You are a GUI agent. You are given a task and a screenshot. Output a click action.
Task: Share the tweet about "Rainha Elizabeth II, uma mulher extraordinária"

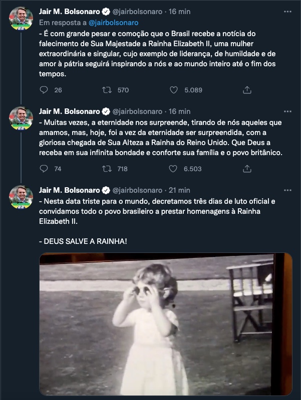(x=246, y=90)
